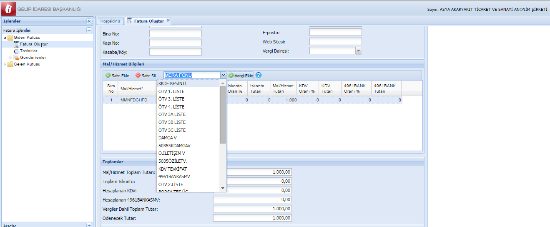
Task: Collapse the Giden Kutusu folder
Action: [x=5, y=38]
